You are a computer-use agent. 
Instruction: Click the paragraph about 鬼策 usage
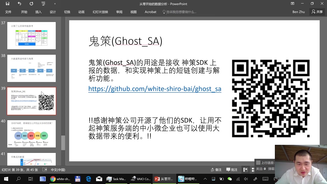coord(154,71)
